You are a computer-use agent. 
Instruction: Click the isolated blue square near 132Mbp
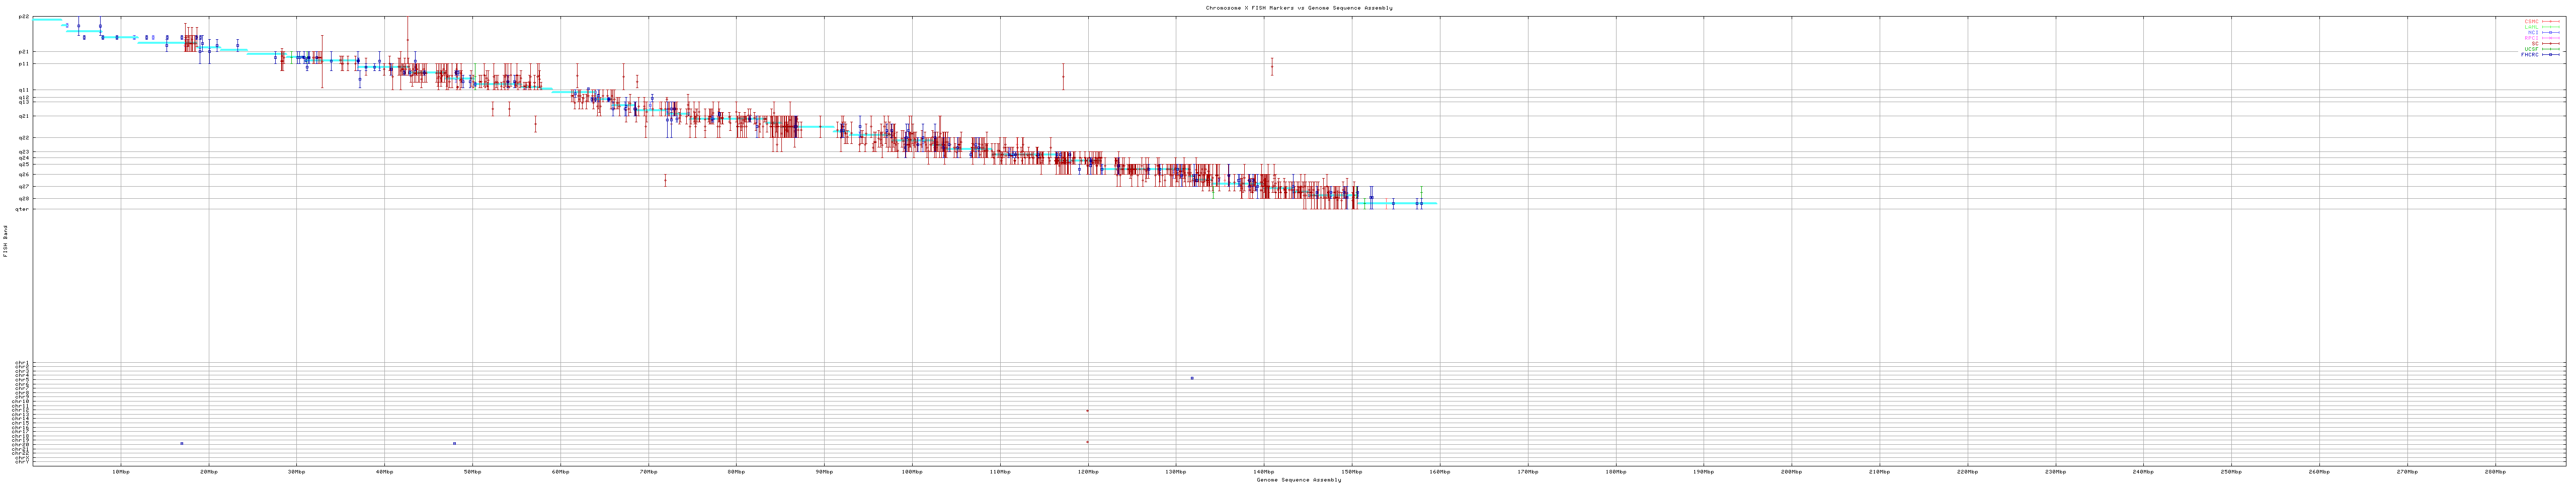click(1192, 378)
